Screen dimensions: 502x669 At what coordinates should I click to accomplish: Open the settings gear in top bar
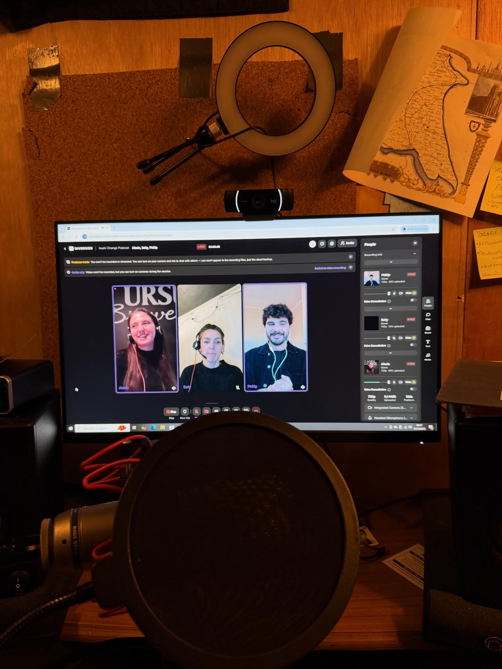[x=332, y=244]
